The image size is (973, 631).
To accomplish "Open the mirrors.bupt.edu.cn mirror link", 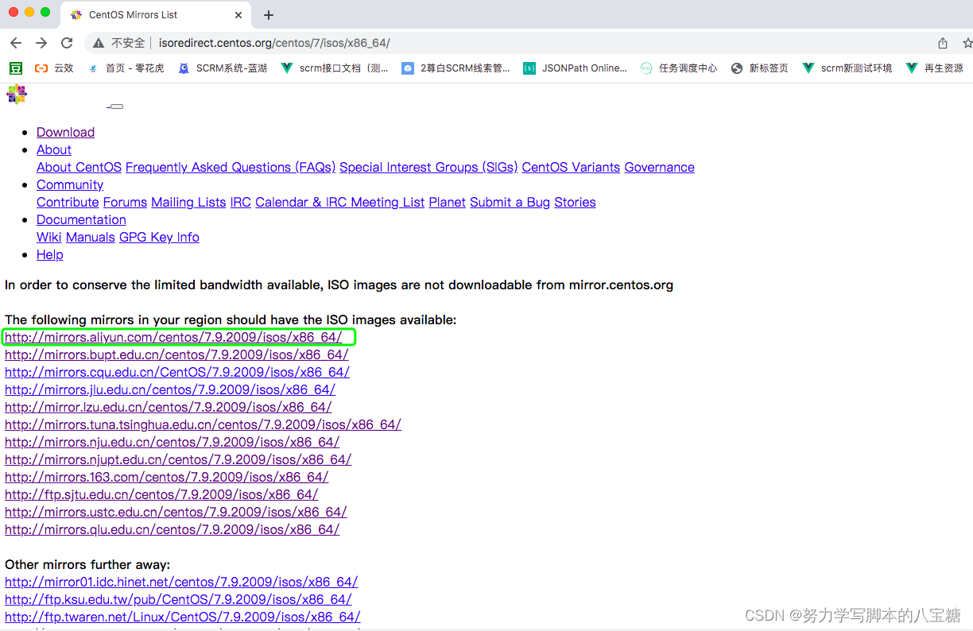I will click(x=176, y=355).
